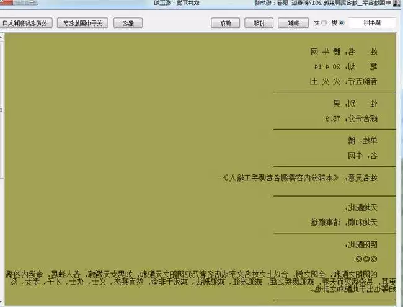Click the vertical scrollbar of results panel
This screenshot has height=307, width=403.
point(1,110)
